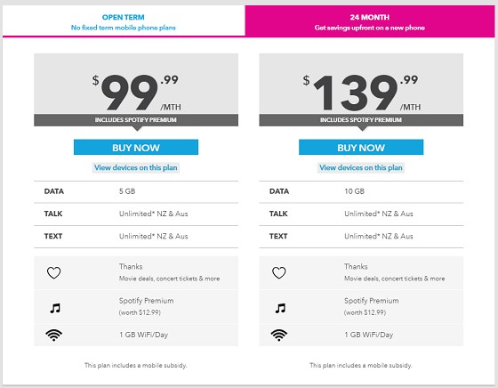Click music note icon in $139.99 plan
The height and width of the screenshot is (388, 498).
(x=280, y=308)
